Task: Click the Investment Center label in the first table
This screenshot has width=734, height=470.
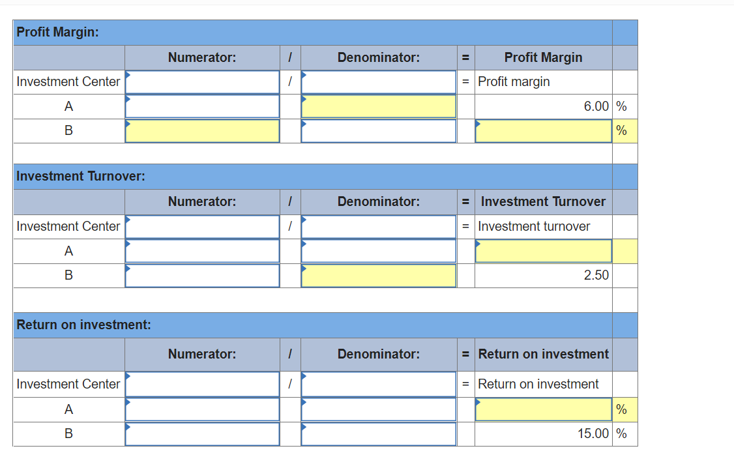Action: 68,81
